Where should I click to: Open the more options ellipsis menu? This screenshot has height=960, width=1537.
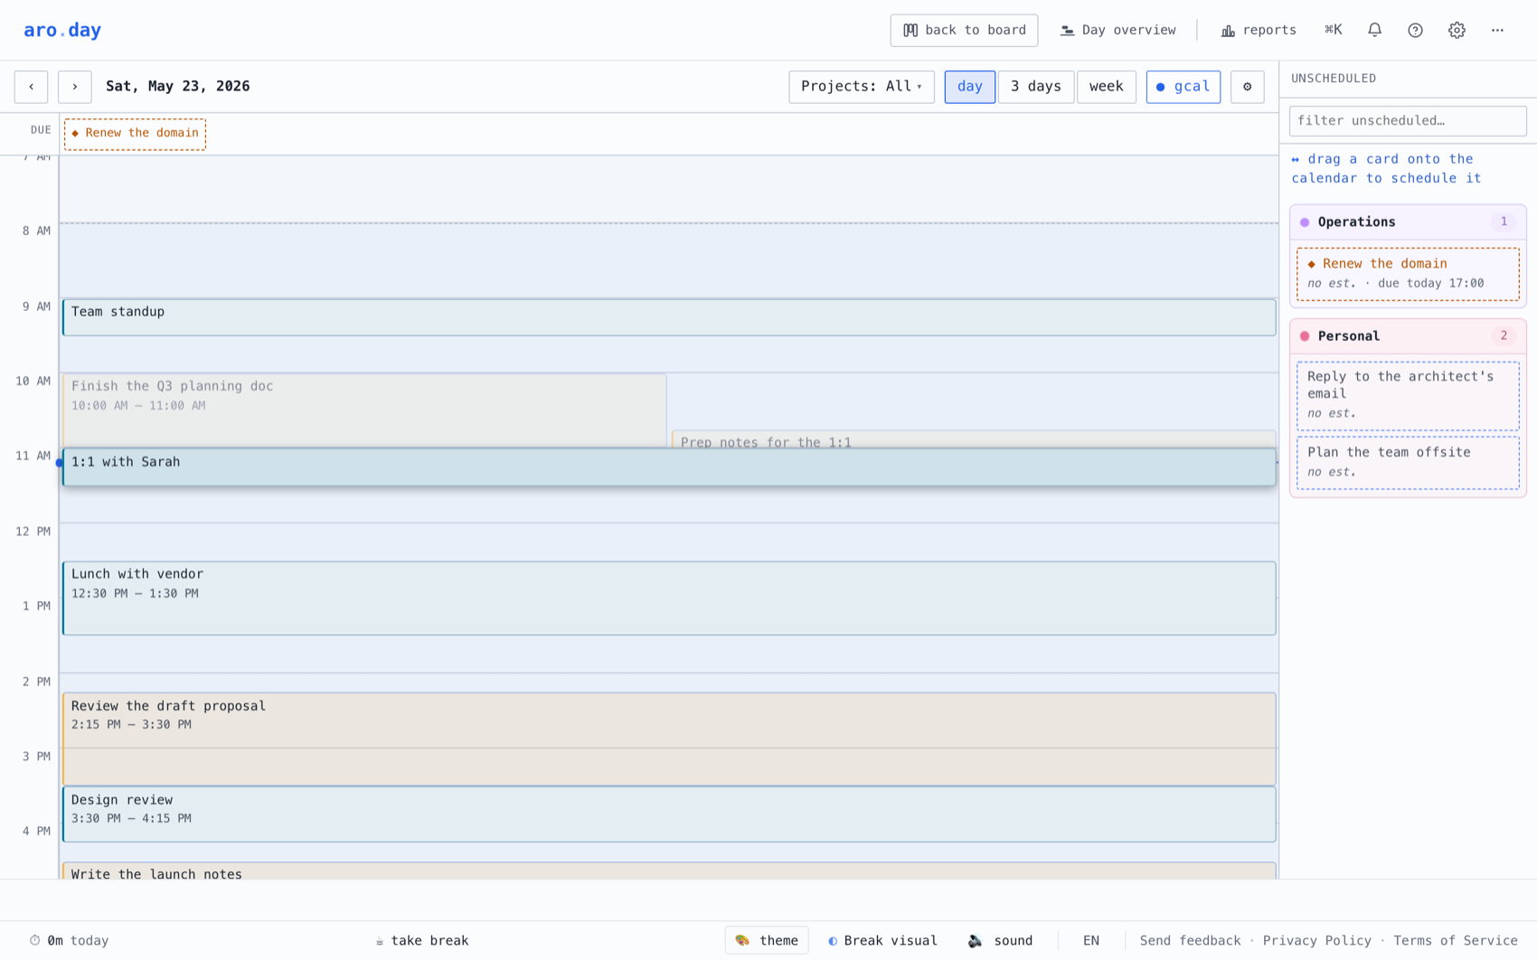point(1497,30)
